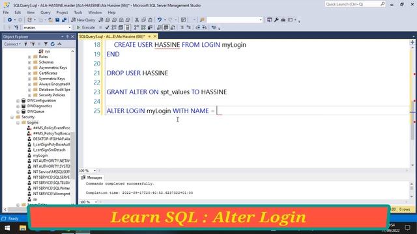
Task: Select the sa login in tree
Action: 35,200
